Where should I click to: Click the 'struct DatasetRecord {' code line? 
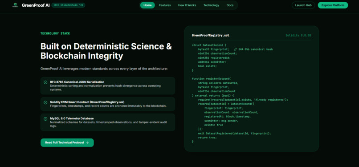point(209,45)
